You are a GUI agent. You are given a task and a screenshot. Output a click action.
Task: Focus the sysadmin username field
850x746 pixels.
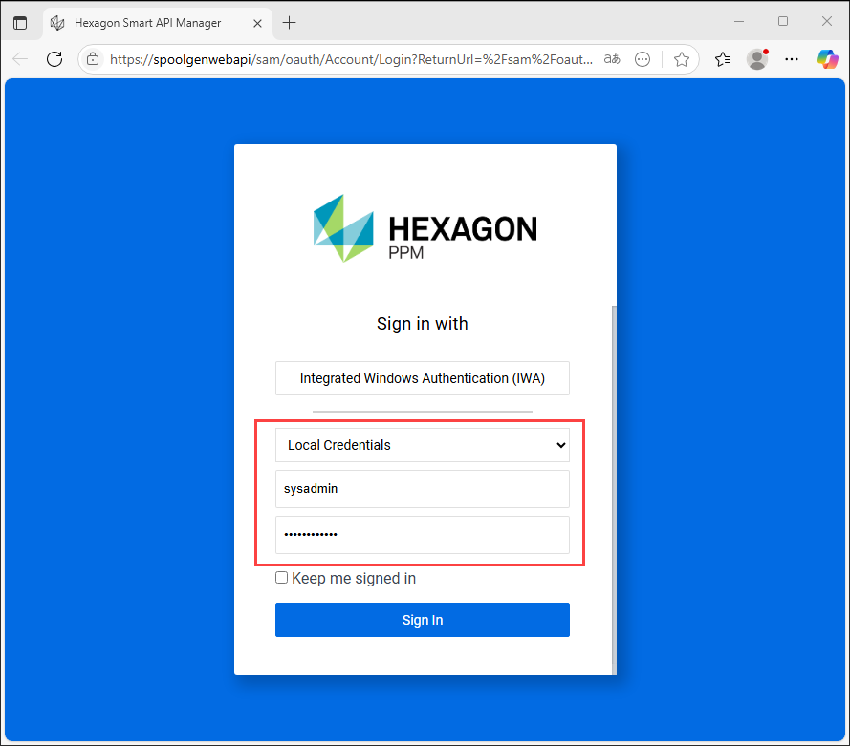pyautogui.click(x=422, y=489)
